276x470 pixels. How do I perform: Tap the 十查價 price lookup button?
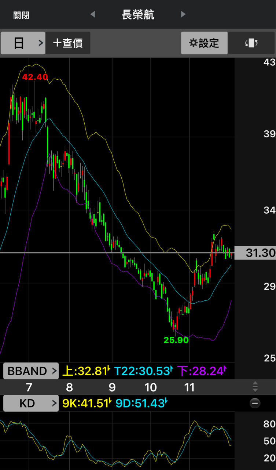(x=68, y=43)
